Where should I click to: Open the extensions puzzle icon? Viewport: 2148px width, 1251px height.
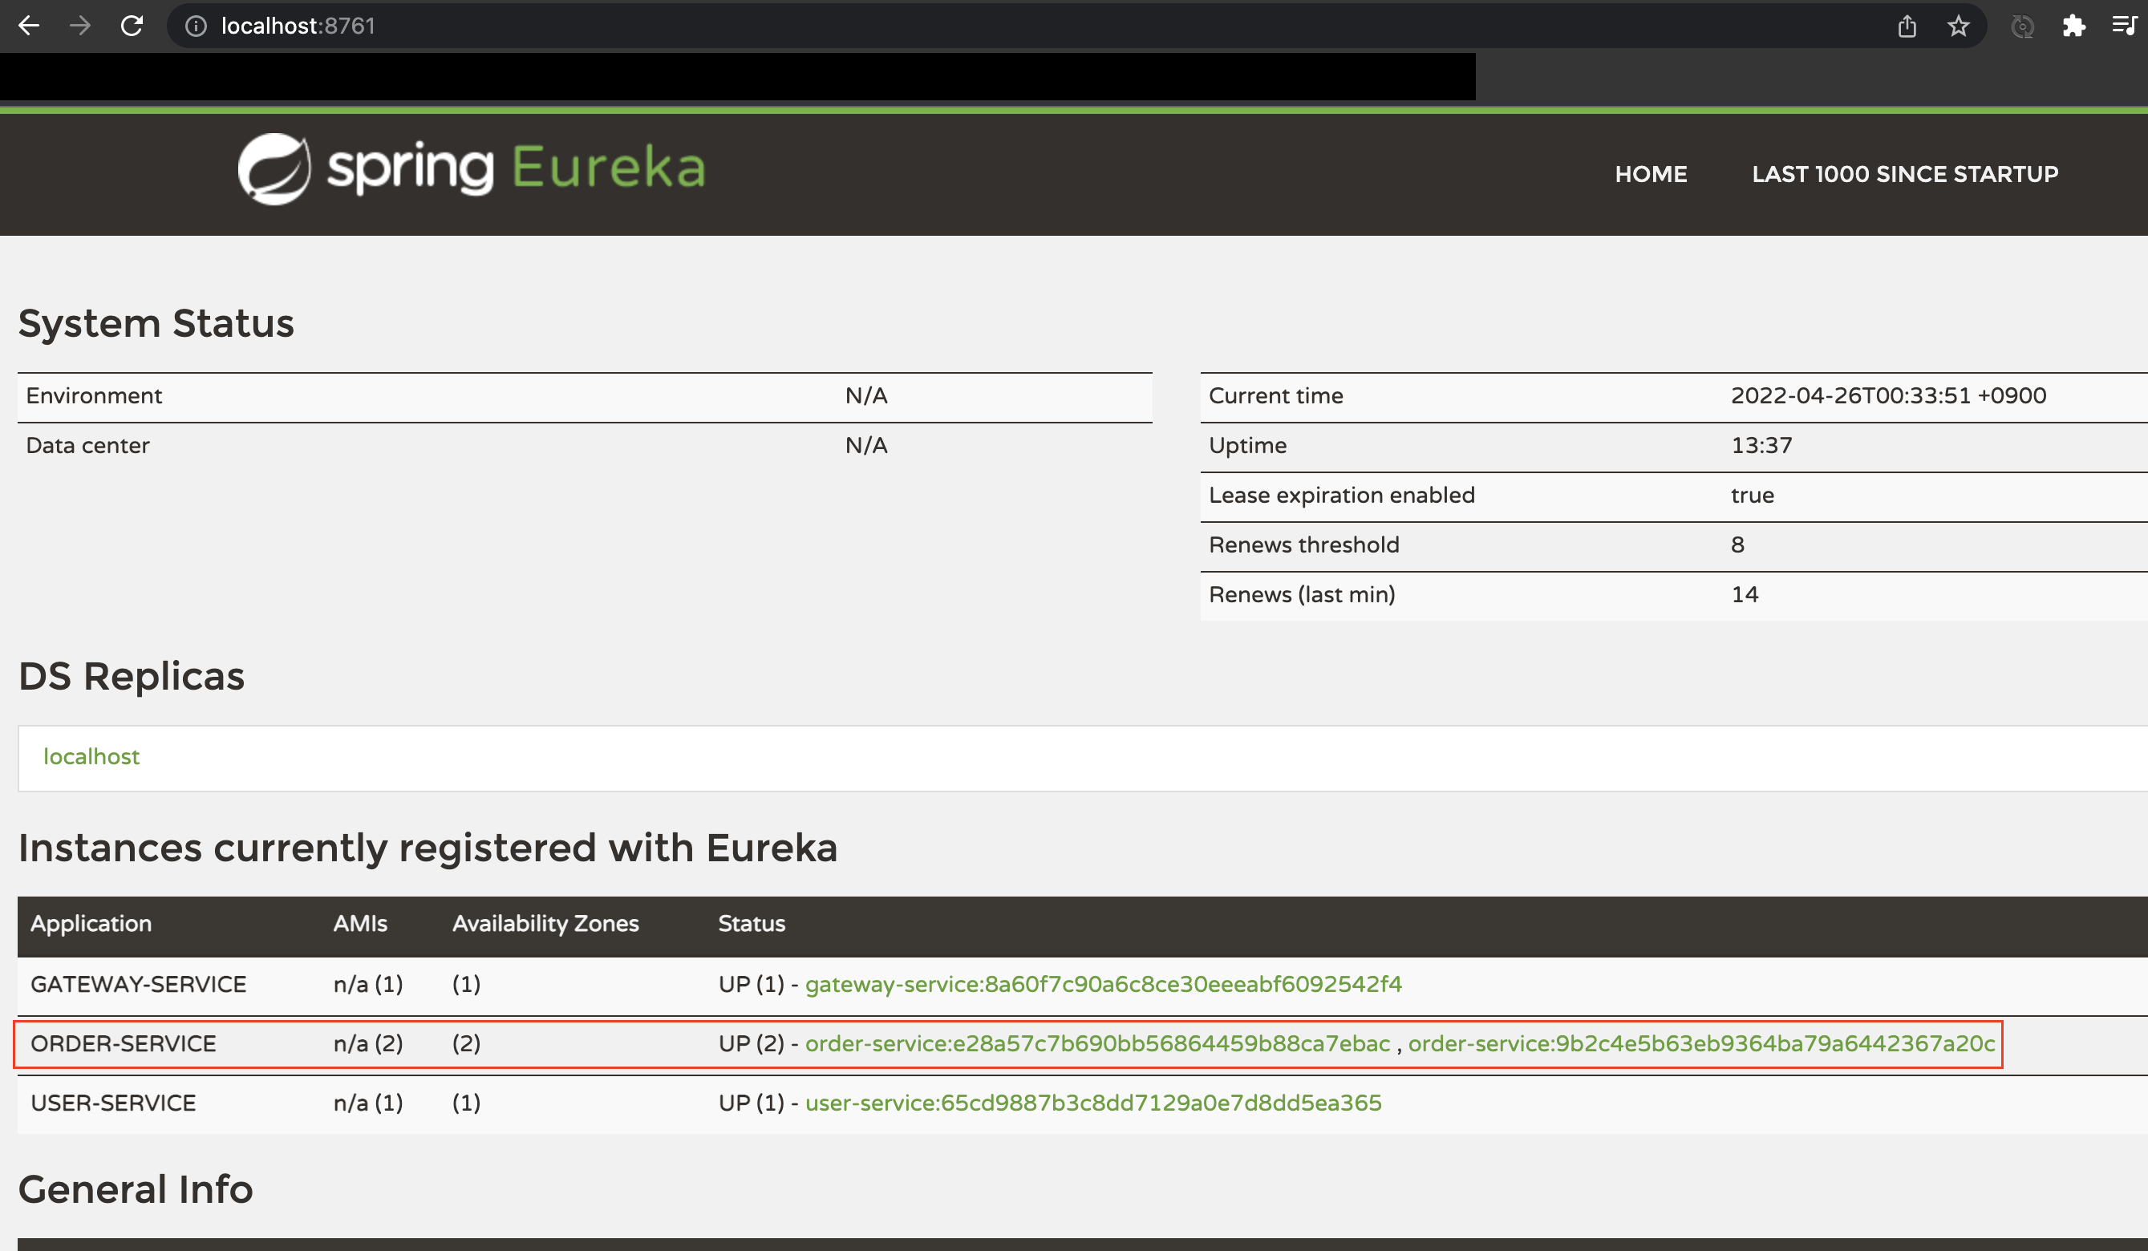(2073, 26)
